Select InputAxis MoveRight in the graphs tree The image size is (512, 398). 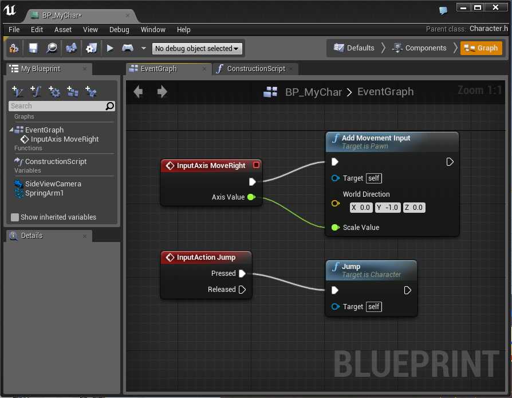click(60, 139)
